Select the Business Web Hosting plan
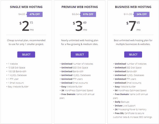Screen dimensions: 159x124 click(133, 55)
